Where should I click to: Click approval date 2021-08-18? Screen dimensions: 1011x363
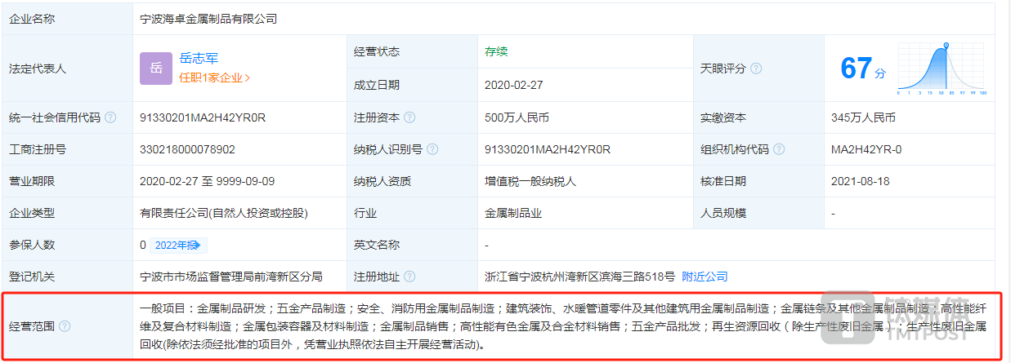(861, 181)
